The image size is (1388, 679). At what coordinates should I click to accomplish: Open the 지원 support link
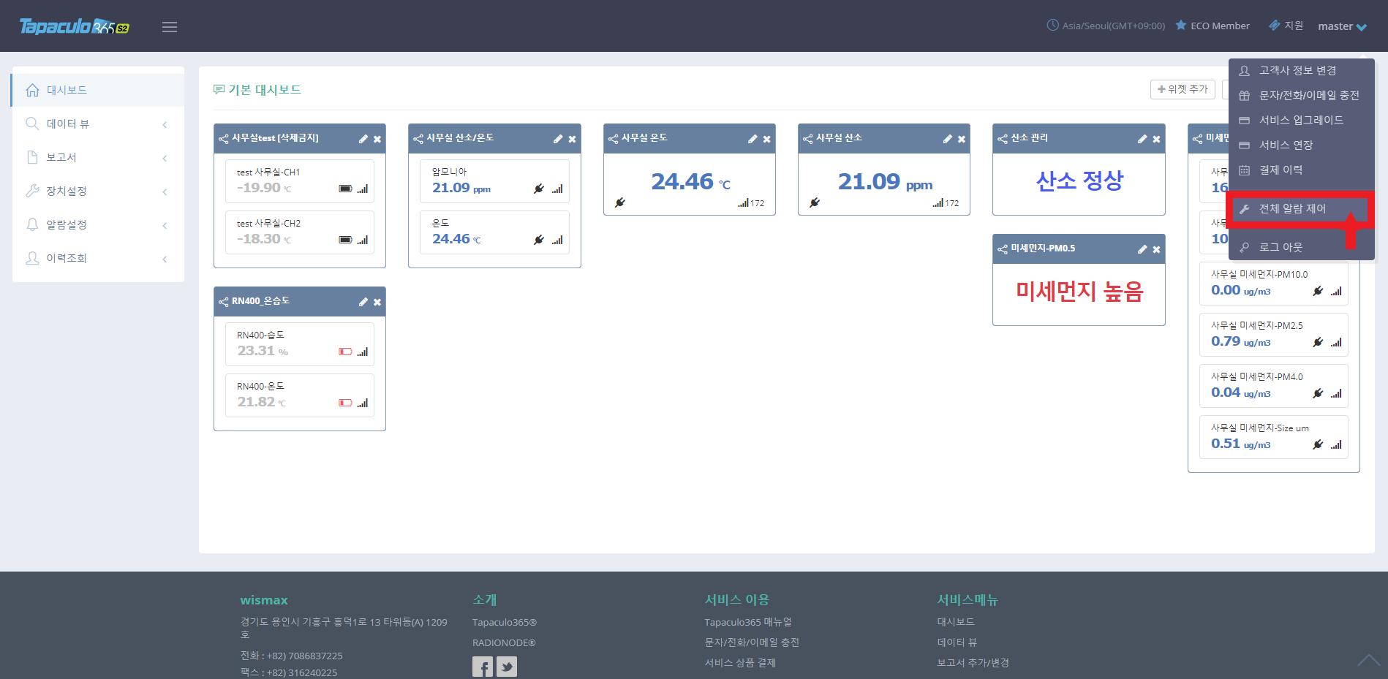[1286, 26]
